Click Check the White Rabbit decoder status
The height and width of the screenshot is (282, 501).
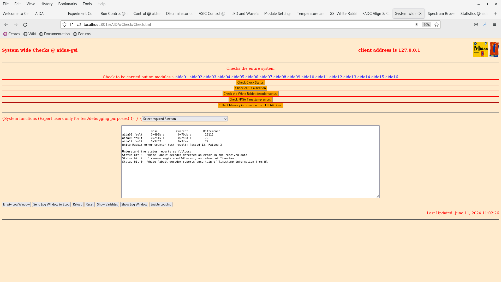pyautogui.click(x=250, y=94)
